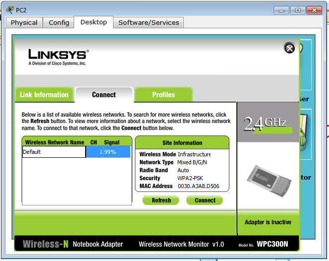Image resolution: width=329 pixels, height=261 pixels.
Task: Open the Physical tab
Action: click(x=24, y=23)
